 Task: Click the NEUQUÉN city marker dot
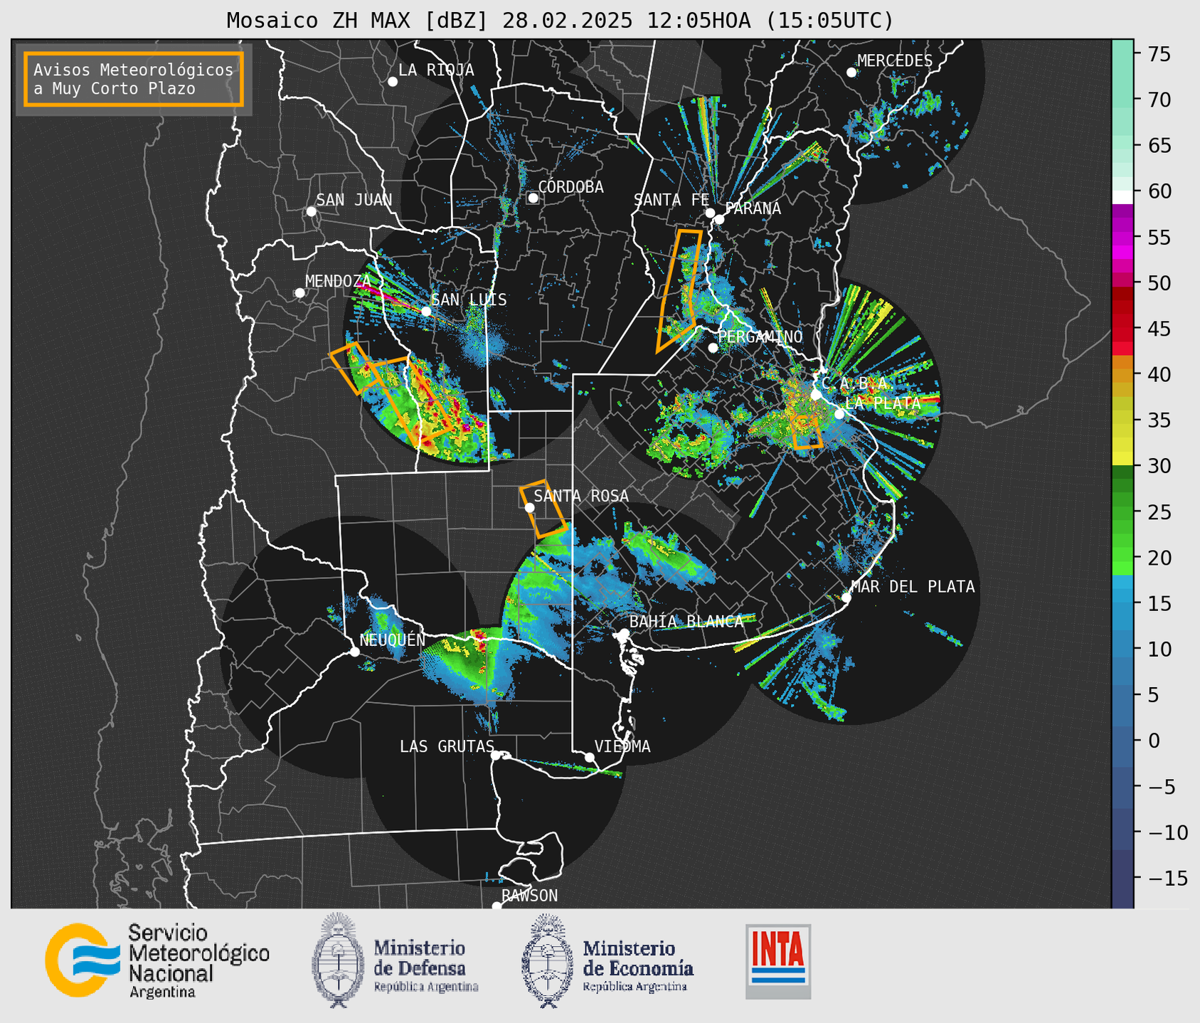(x=354, y=652)
